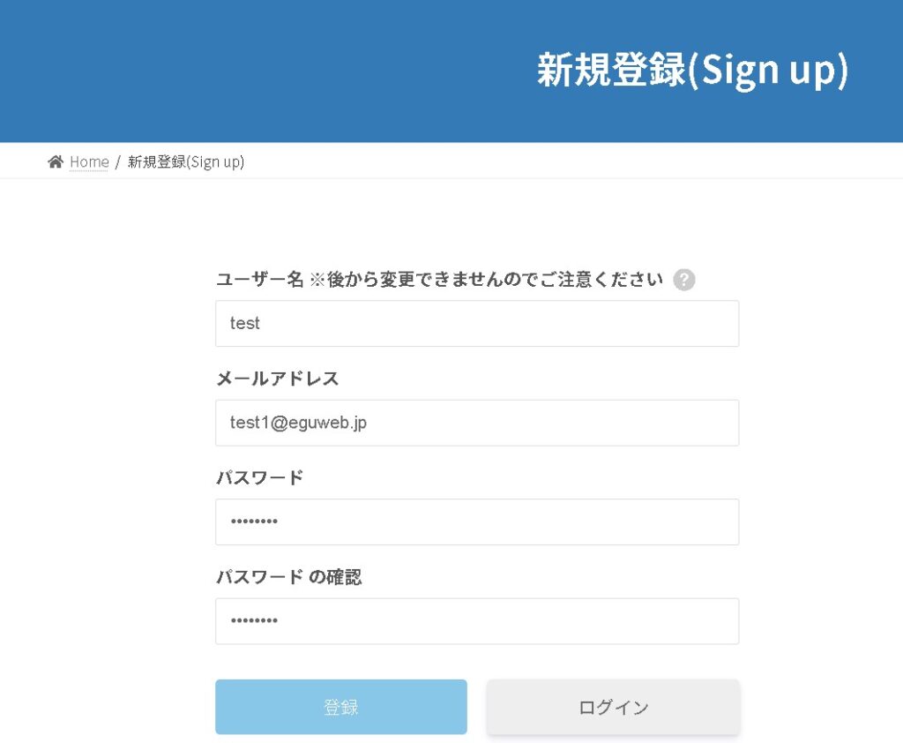Focus the ユーザー名 input field
The width and height of the screenshot is (903, 743).
pos(476,323)
